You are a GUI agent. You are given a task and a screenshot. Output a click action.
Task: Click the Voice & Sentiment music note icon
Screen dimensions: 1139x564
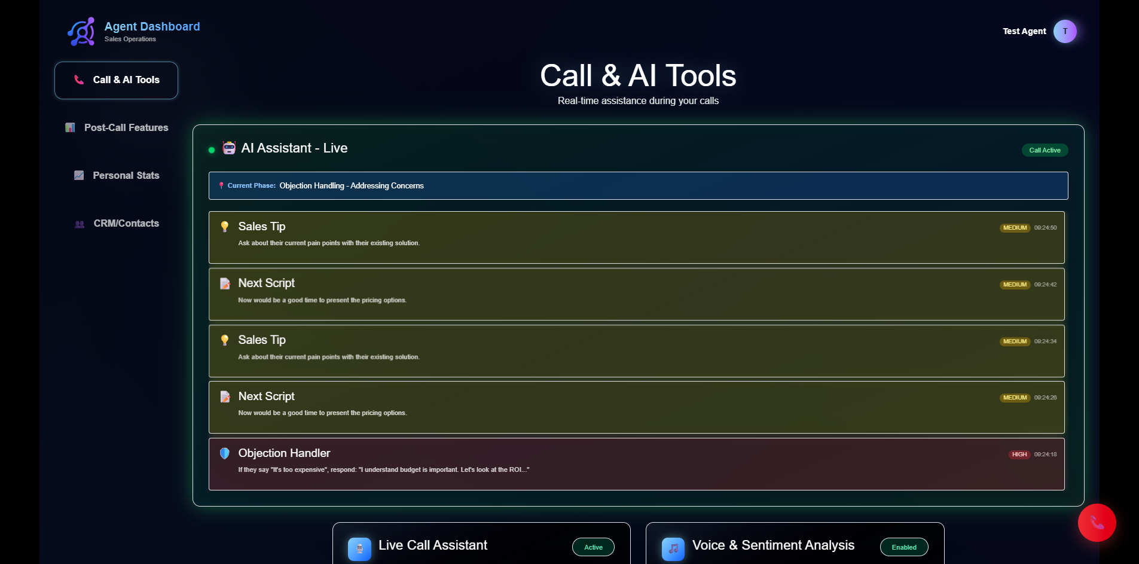coord(673,548)
